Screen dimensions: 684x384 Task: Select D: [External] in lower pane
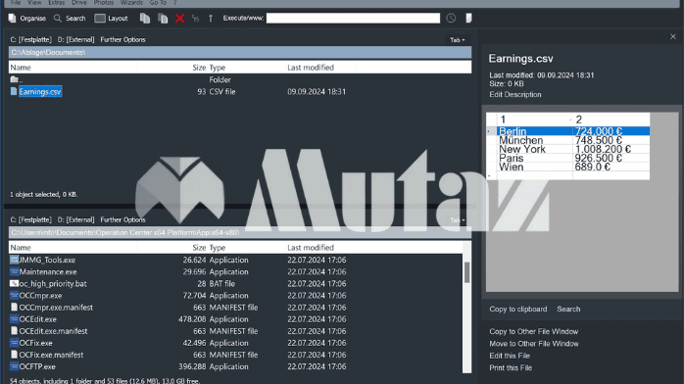tap(75, 219)
